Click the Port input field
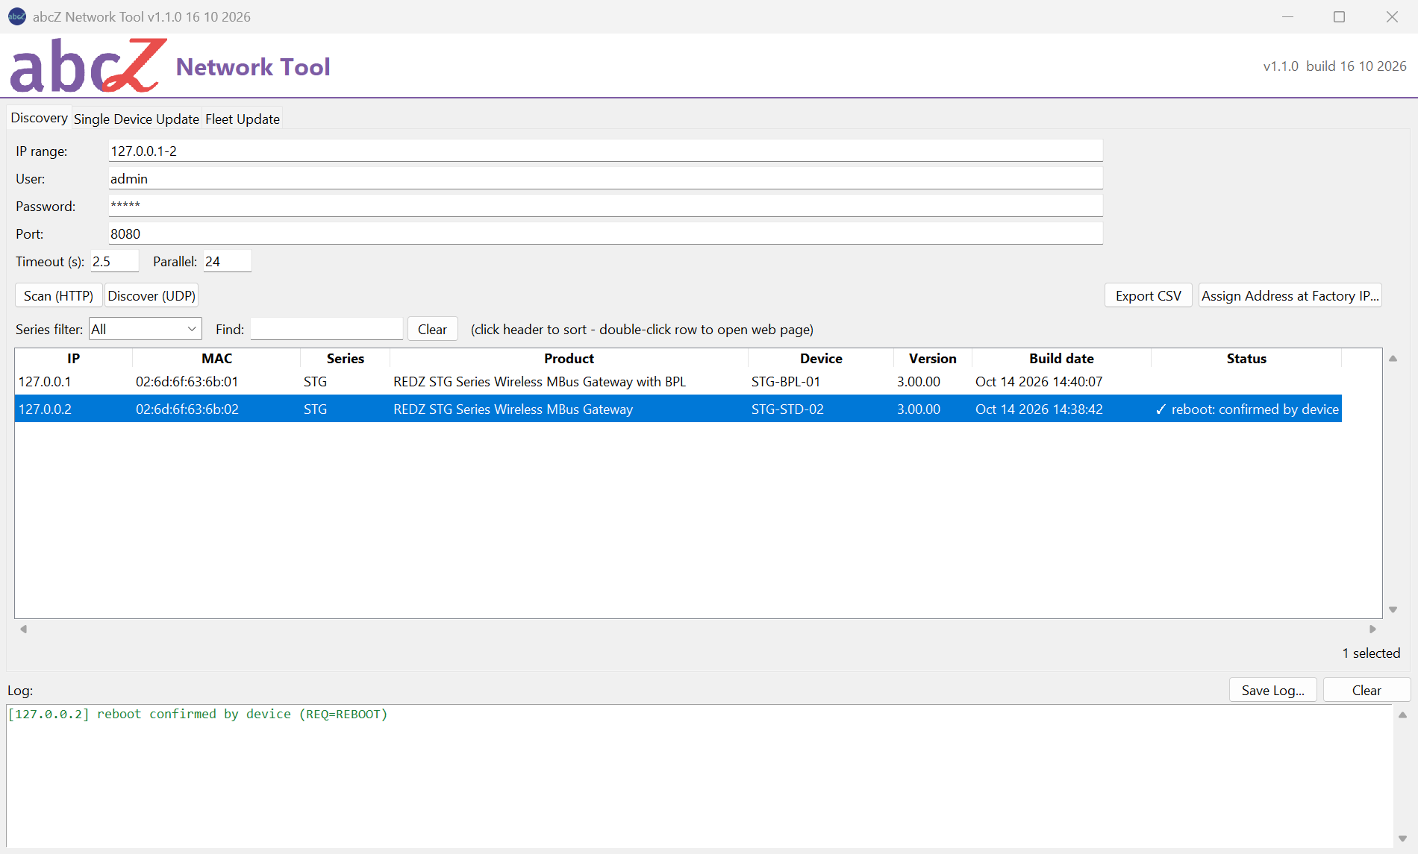The height and width of the screenshot is (854, 1418). coord(605,233)
